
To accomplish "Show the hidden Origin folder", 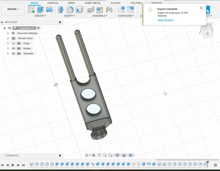I will (x=13, y=43).
